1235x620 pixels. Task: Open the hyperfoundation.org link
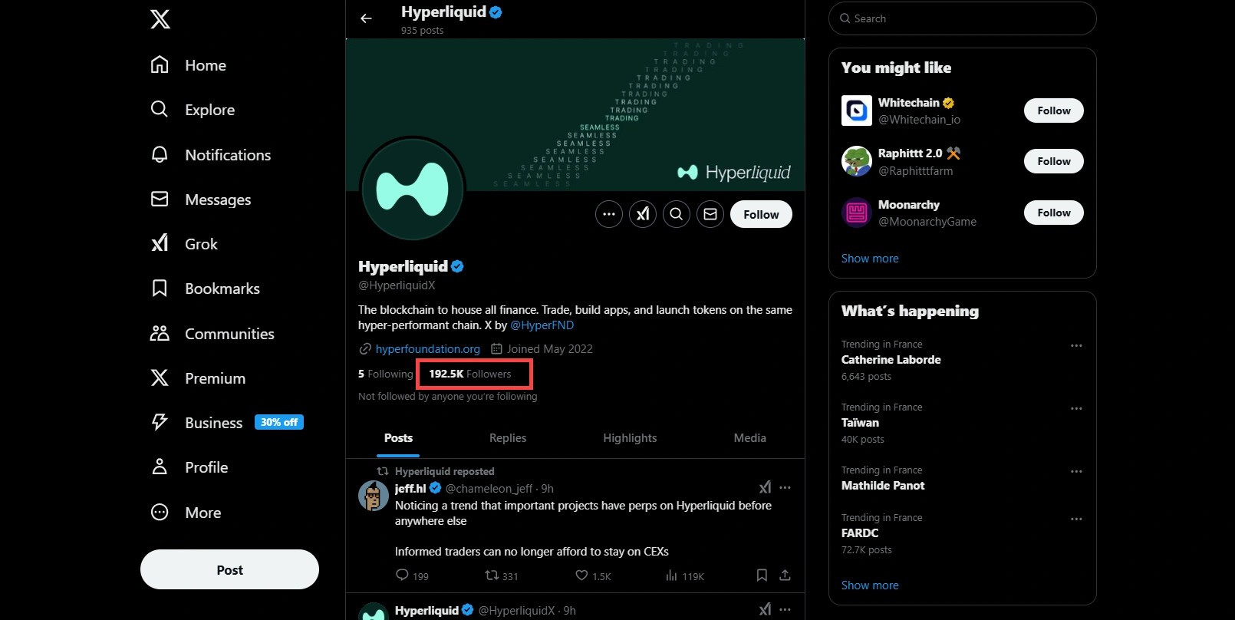pyautogui.click(x=427, y=349)
